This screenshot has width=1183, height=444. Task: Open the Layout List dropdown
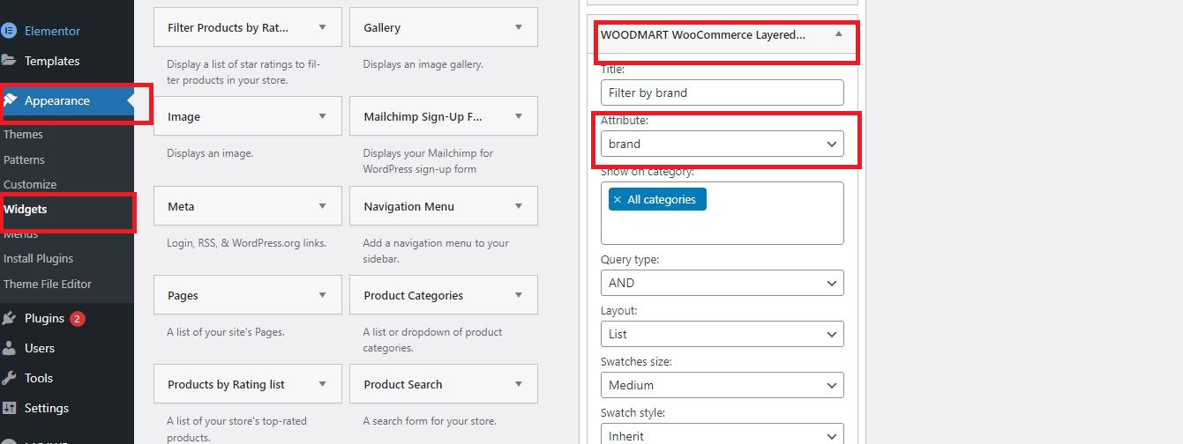point(723,334)
